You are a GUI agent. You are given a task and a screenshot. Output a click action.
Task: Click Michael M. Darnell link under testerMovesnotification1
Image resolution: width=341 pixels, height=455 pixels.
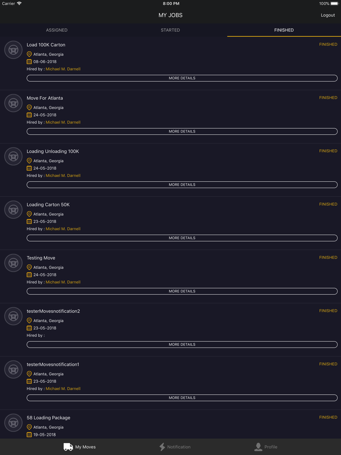coord(63,388)
